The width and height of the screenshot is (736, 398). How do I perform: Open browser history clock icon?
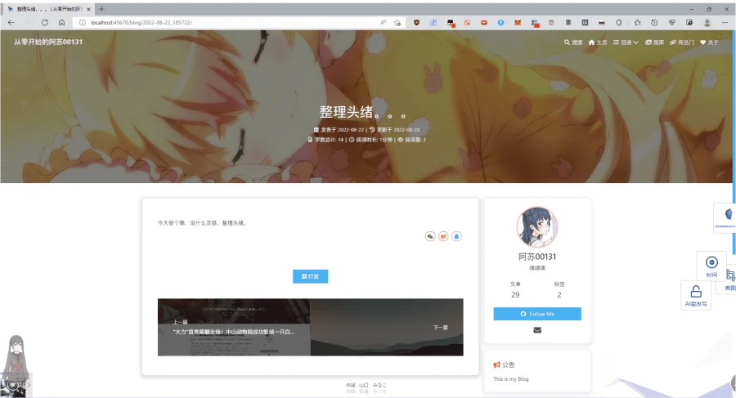point(654,23)
